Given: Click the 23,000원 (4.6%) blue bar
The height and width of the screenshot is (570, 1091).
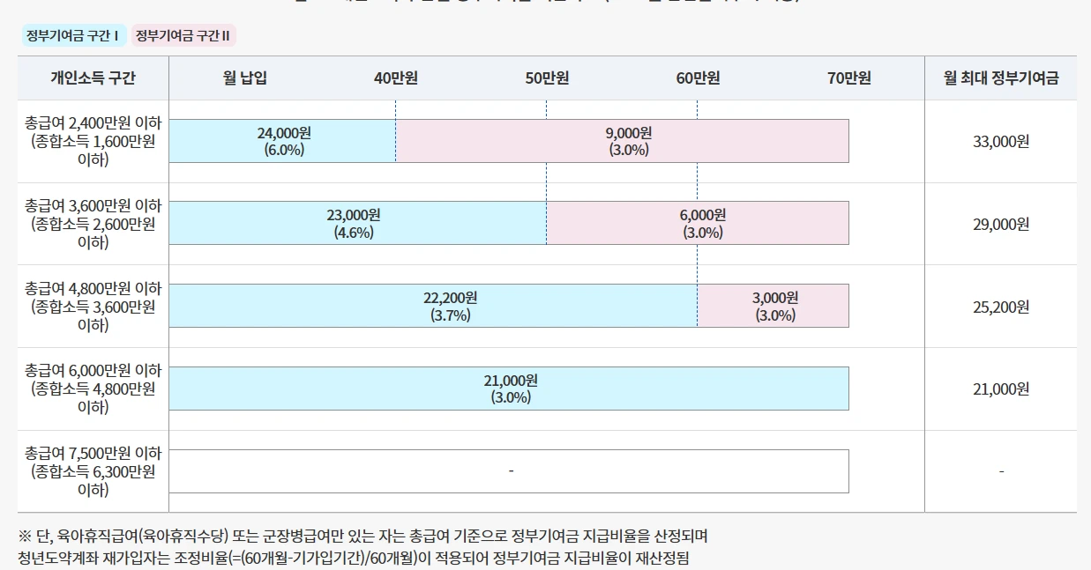Looking at the screenshot, I should click(x=358, y=223).
